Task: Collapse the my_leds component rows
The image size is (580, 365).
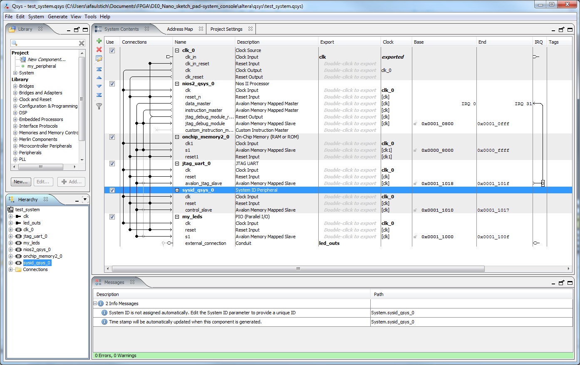Action: pos(177,217)
